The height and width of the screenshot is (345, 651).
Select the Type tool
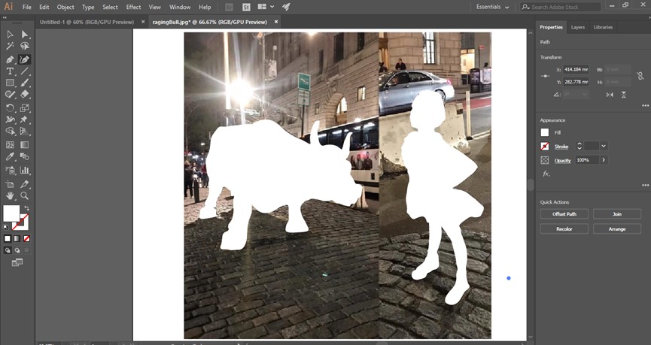coord(10,71)
